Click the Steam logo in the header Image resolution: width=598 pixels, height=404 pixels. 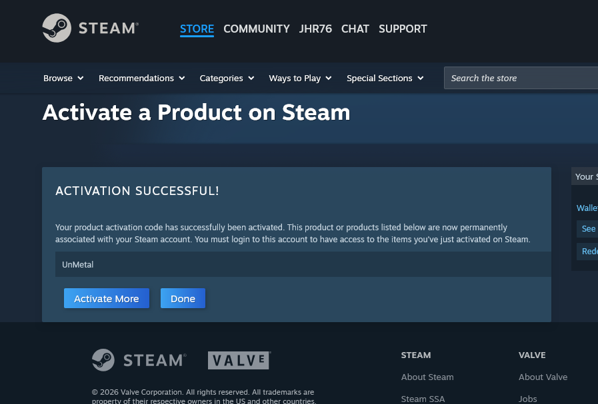coord(91,28)
